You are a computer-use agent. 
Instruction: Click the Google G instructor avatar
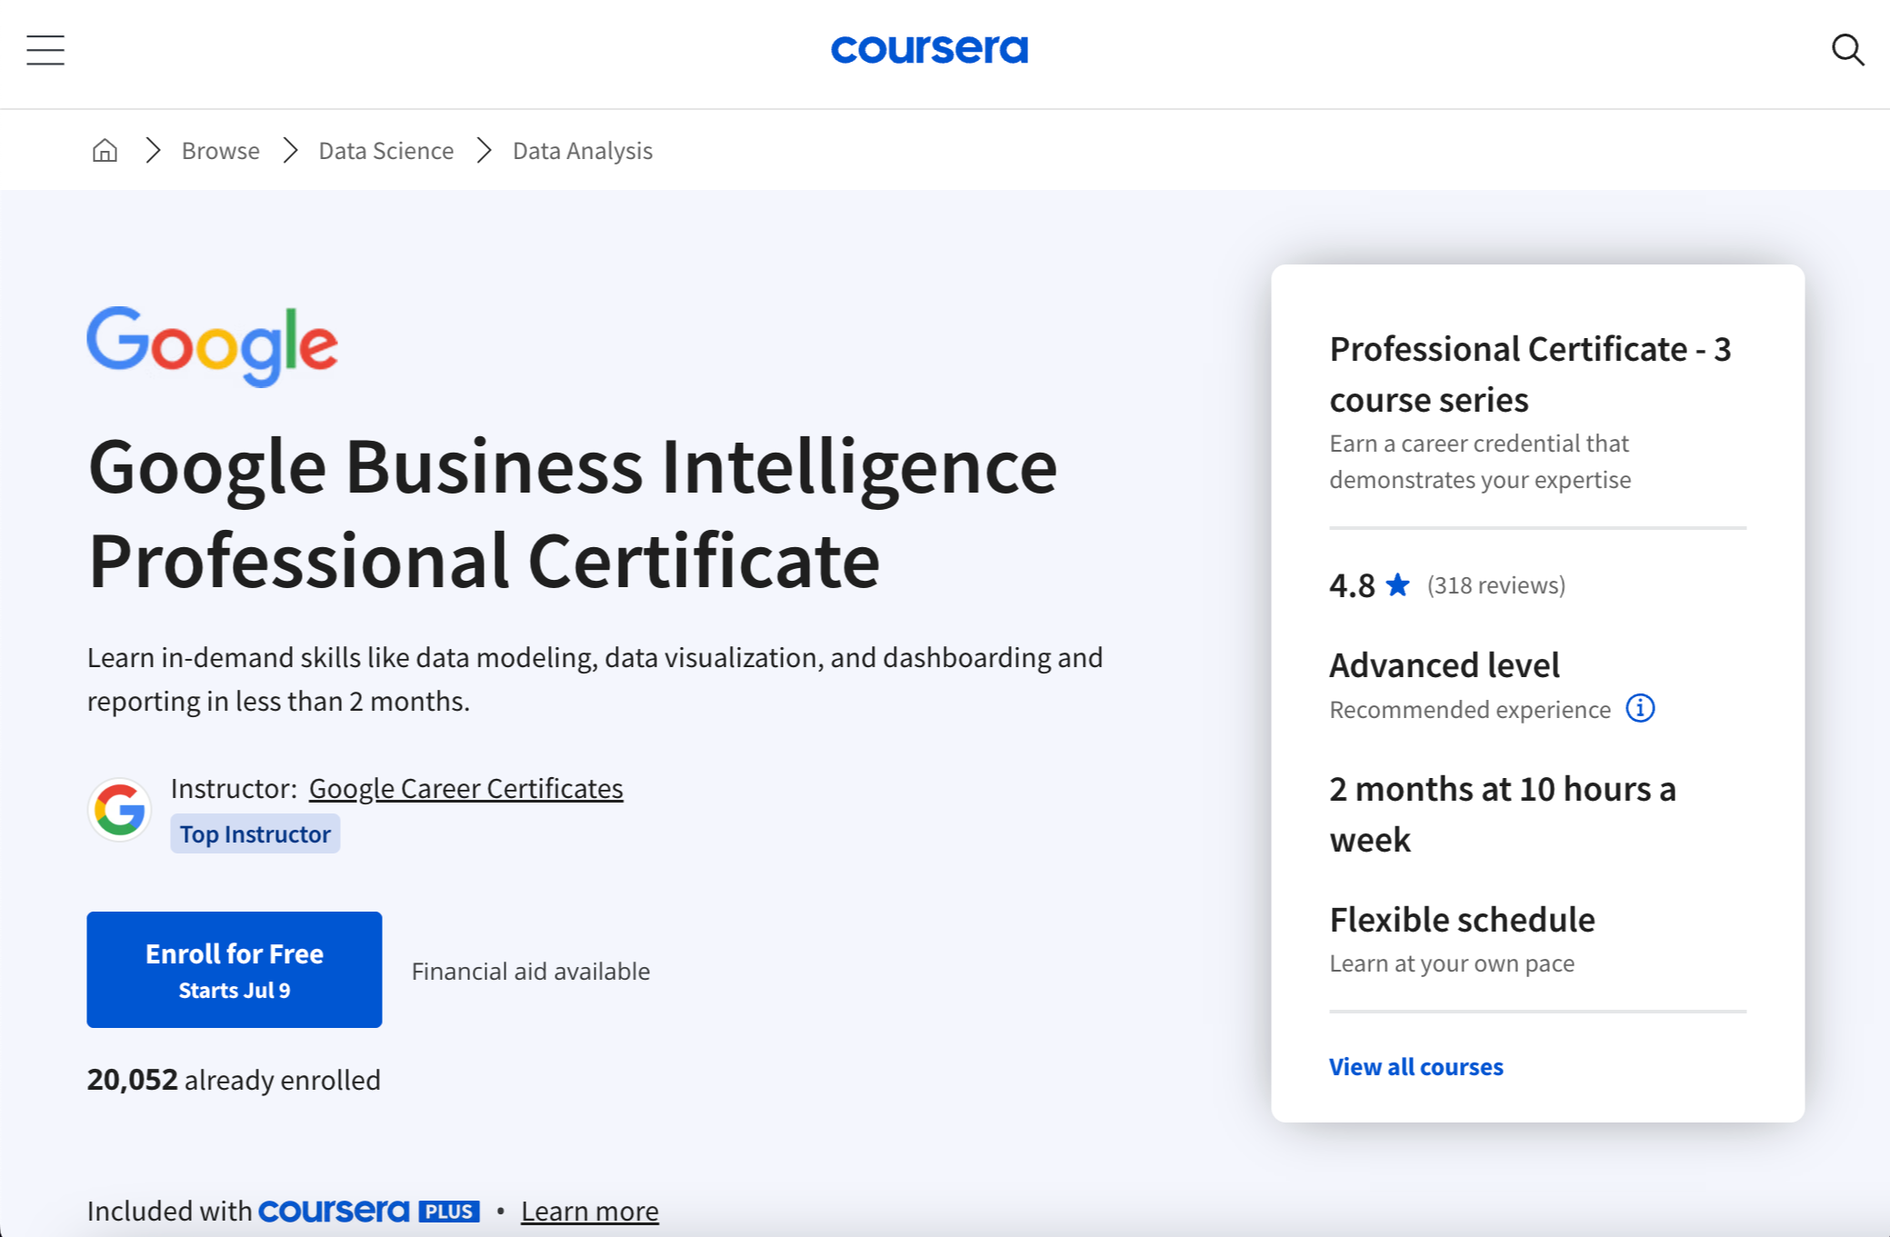(120, 809)
